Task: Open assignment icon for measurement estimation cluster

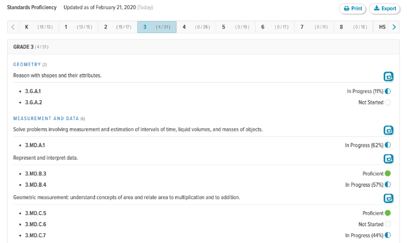Action: (x=389, y=130)
